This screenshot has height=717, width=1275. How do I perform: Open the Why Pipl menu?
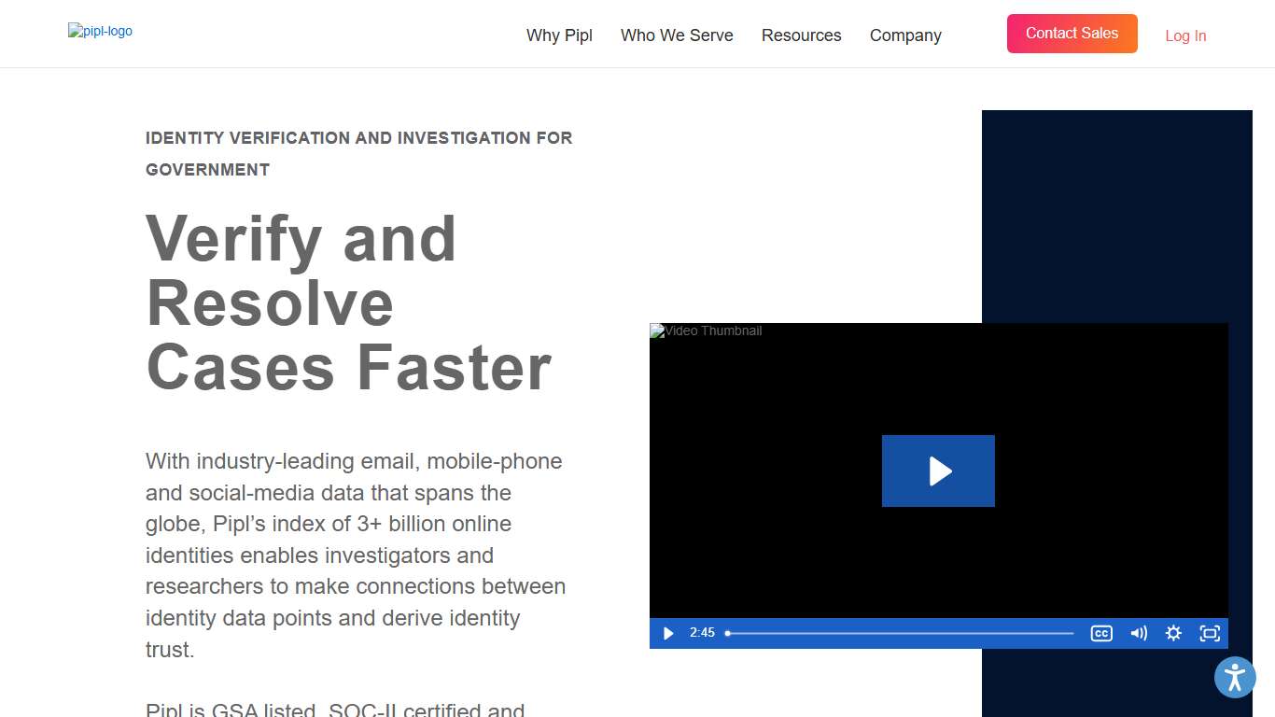[x=559, y=35]
